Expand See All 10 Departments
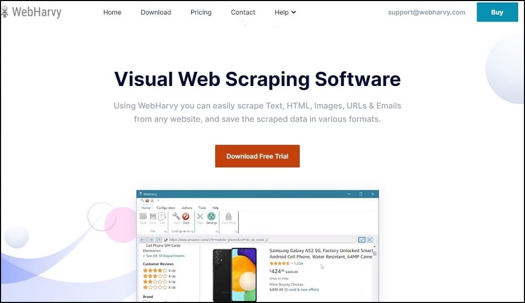This screenshot has height=303, width=525. [164, 256]
